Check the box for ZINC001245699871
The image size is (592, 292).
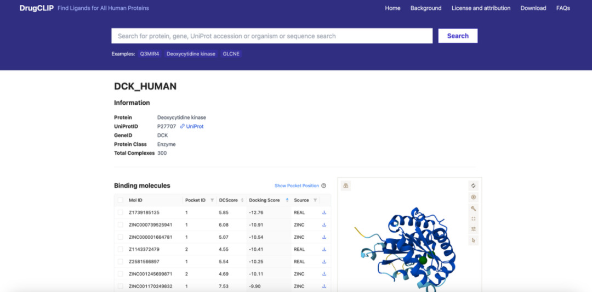120,274
